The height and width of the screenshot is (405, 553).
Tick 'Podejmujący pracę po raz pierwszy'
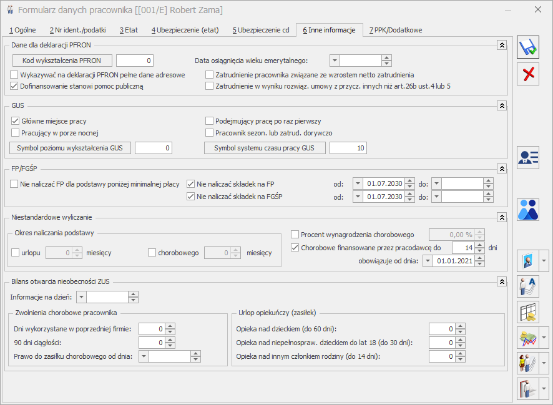pyautogui.click(x=210, y=121)
